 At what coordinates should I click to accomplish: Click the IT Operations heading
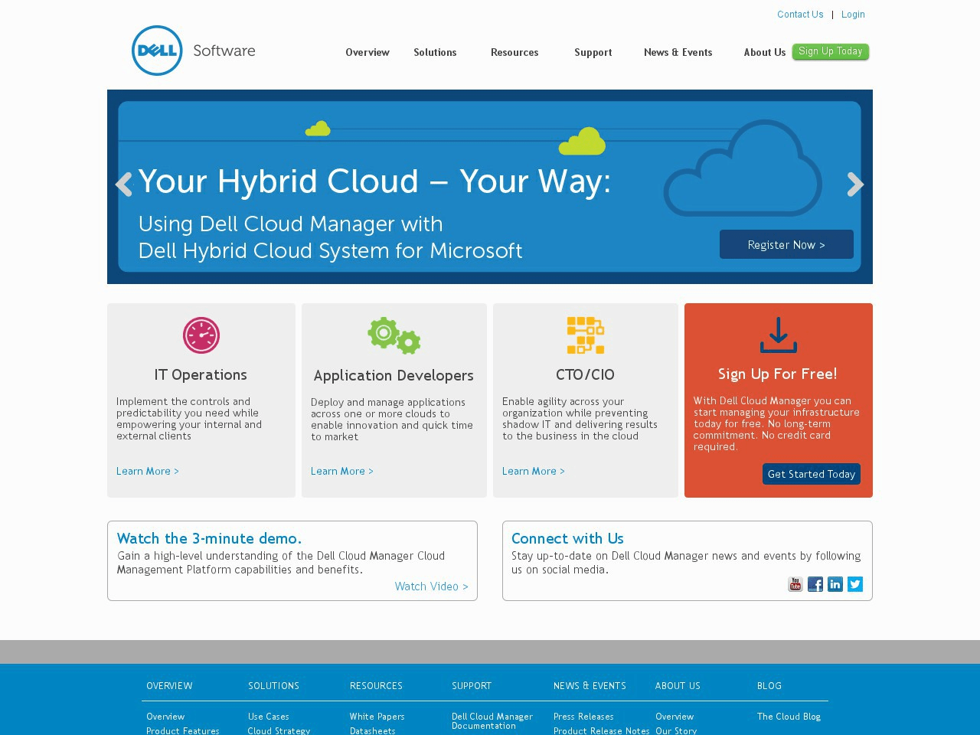[x=201, y=374]
